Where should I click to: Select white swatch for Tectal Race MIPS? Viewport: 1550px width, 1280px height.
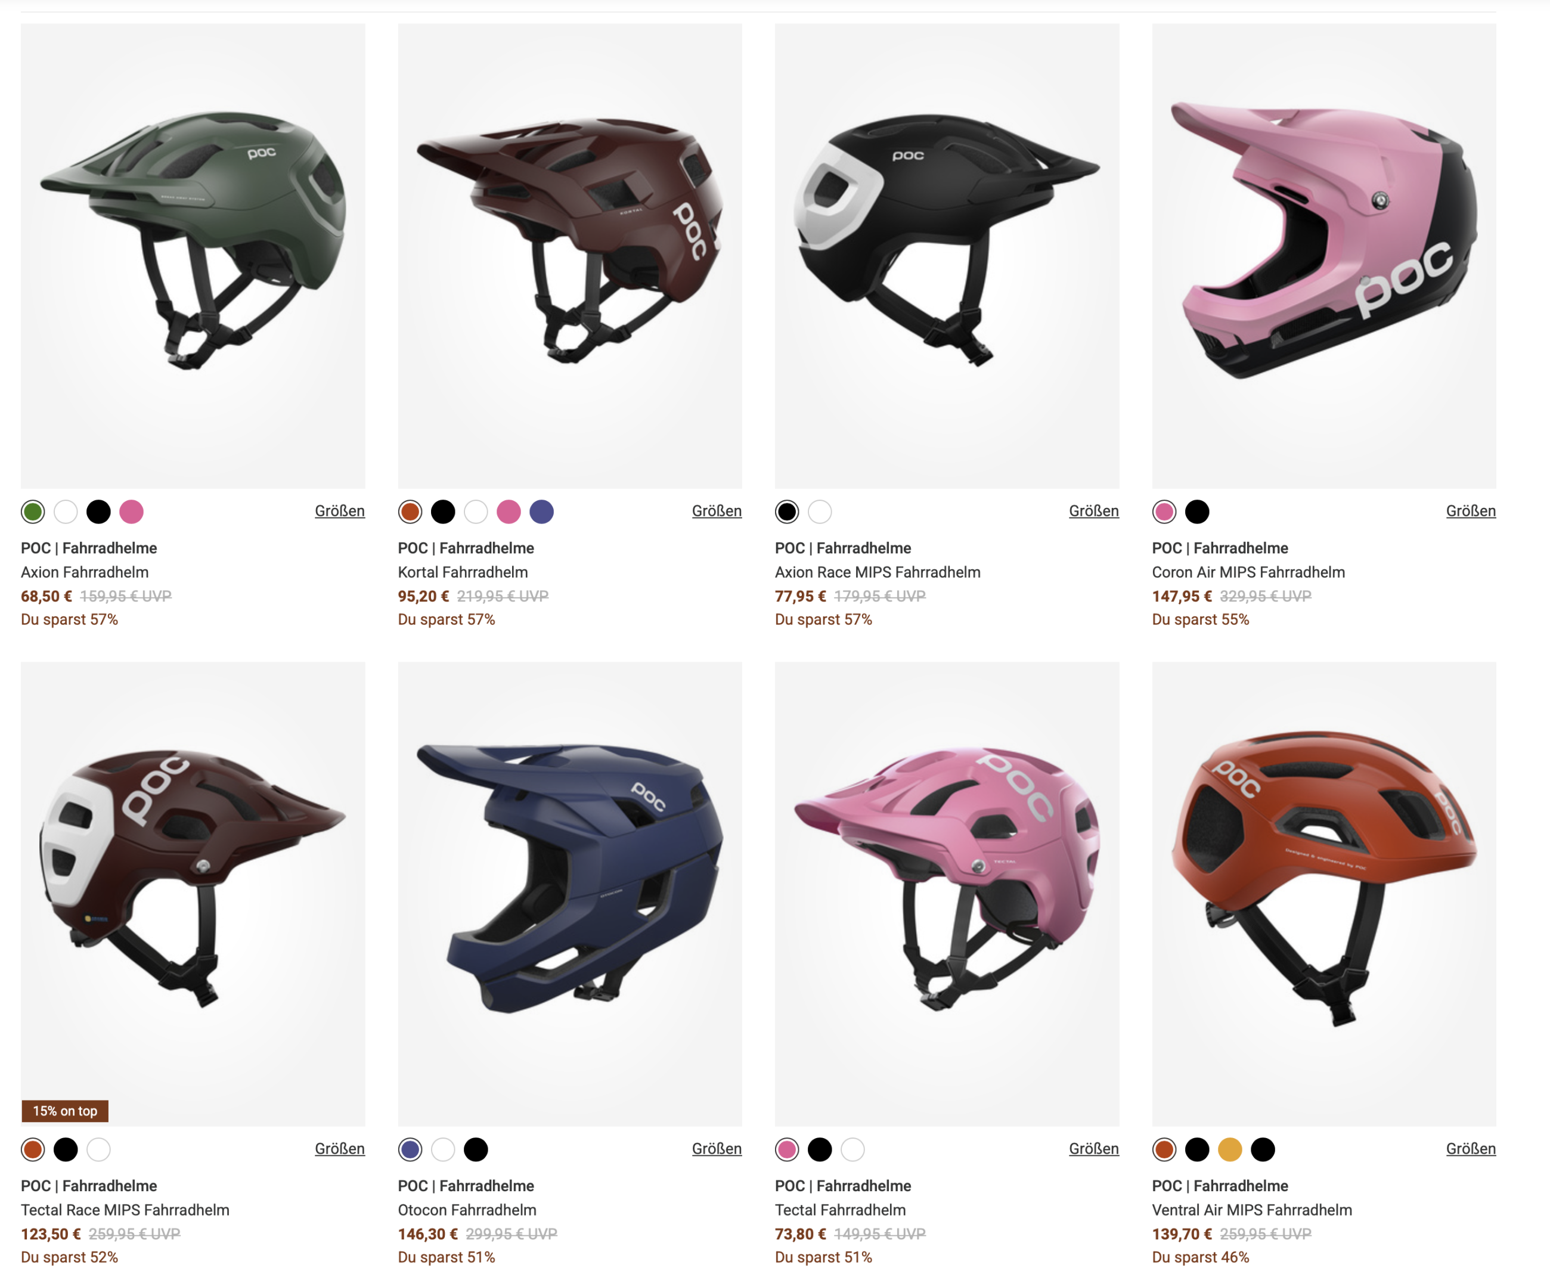(x=98, y=1149)
